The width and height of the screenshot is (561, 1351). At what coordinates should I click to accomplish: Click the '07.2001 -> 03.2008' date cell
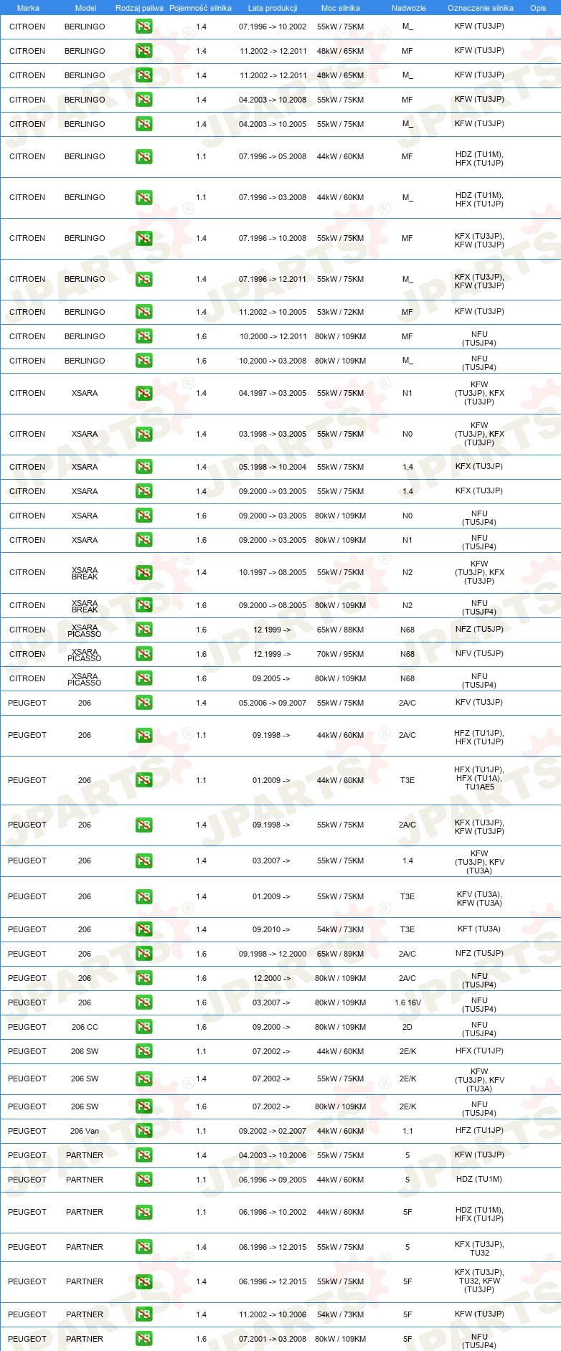pyautogui.click(x=273, y=1339)
